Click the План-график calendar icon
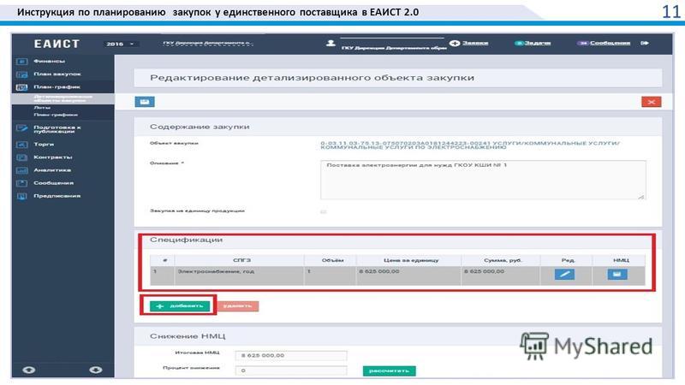The image size is (685, 385). [22, 87]
